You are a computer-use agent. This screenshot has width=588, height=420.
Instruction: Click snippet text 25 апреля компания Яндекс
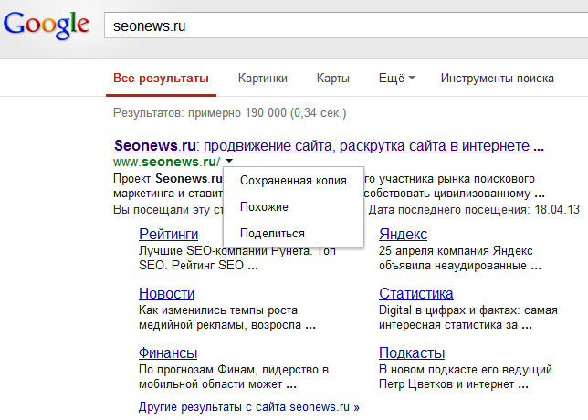tap(456, 250)
